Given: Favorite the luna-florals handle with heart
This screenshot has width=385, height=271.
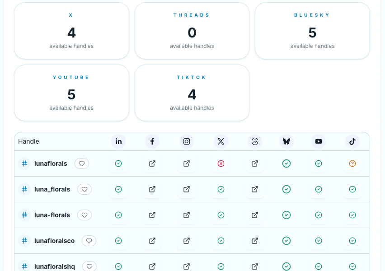Looking at the screenshot, I should [x=85, y=215].
